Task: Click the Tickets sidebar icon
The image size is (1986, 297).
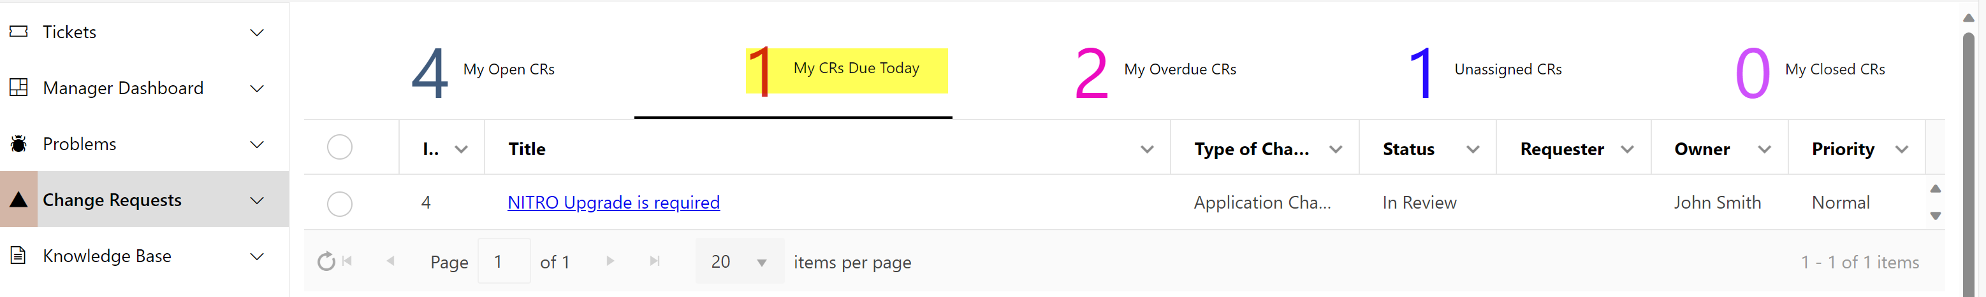Action: (18, 32)
